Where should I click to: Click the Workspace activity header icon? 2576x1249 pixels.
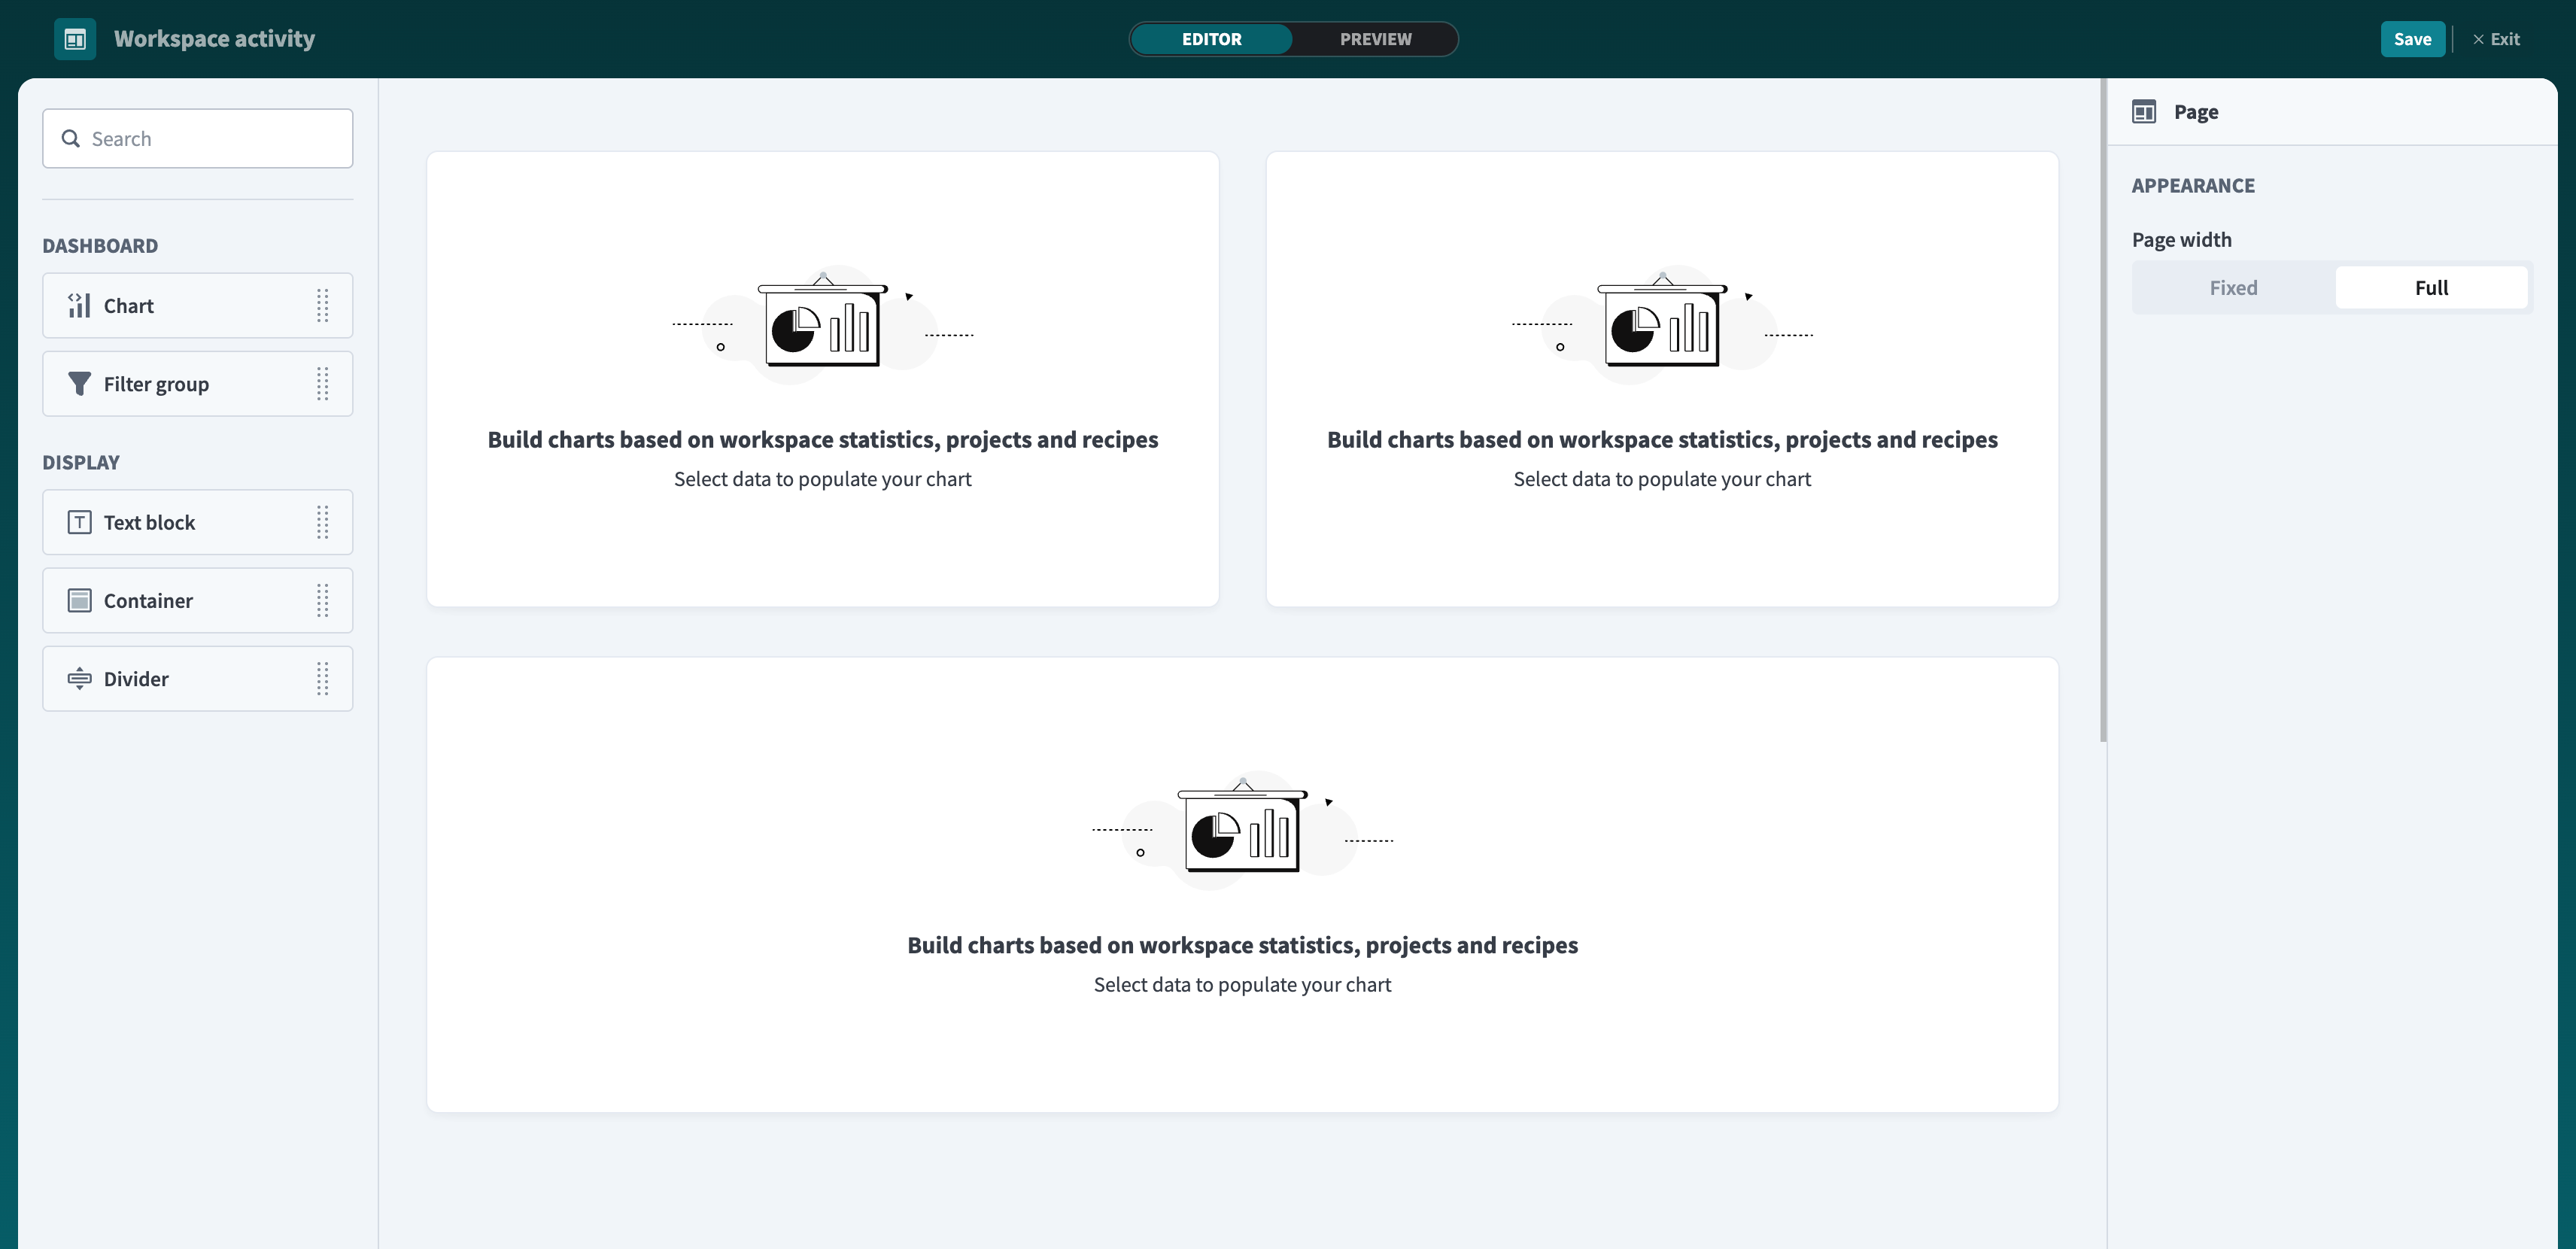pyautogui.click(x=75, y=39)
